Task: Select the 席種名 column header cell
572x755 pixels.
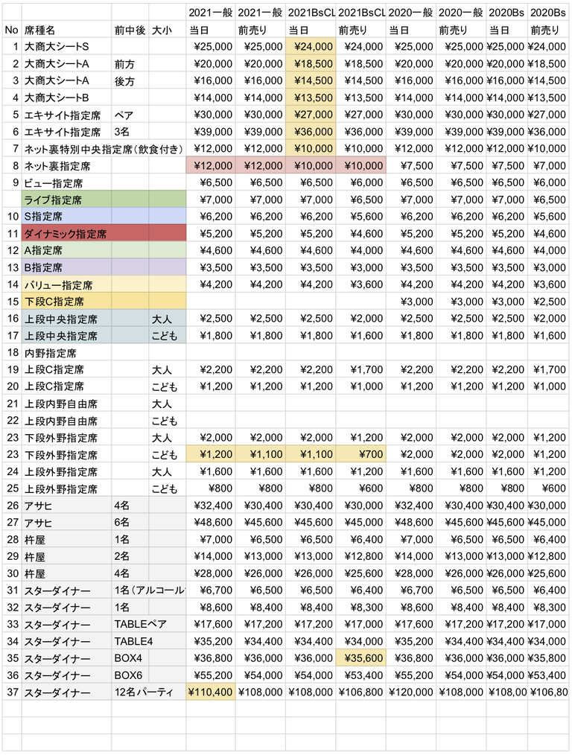Action: [x=67, y=30]
